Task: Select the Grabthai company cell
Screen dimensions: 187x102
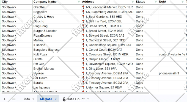Action: pyautogui.click(x=57, y=7)
